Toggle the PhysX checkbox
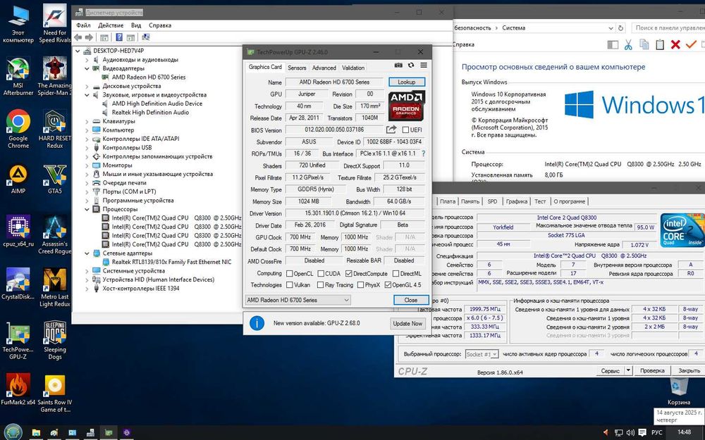Image resolution: width=705 pixels, height=440 pixels. (360, 284)
